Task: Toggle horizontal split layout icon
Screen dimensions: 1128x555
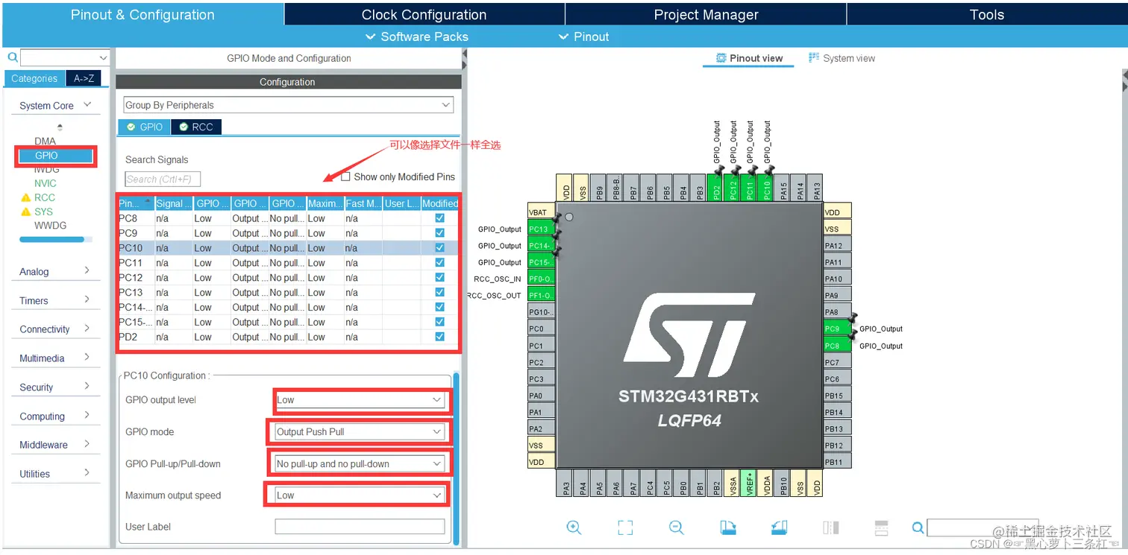Action: [x=881, y=527]
